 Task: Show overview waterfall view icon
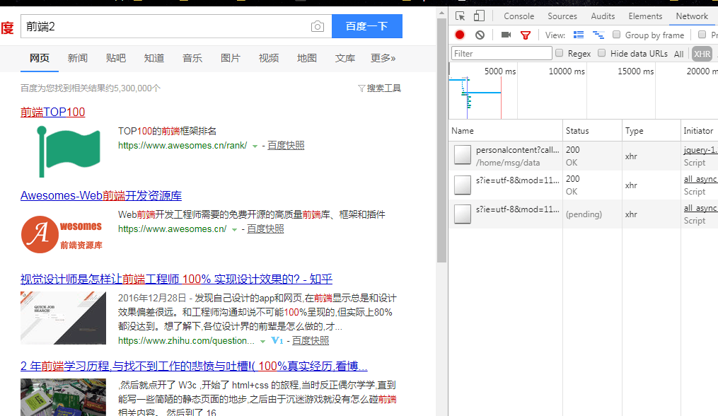(598, 35)
